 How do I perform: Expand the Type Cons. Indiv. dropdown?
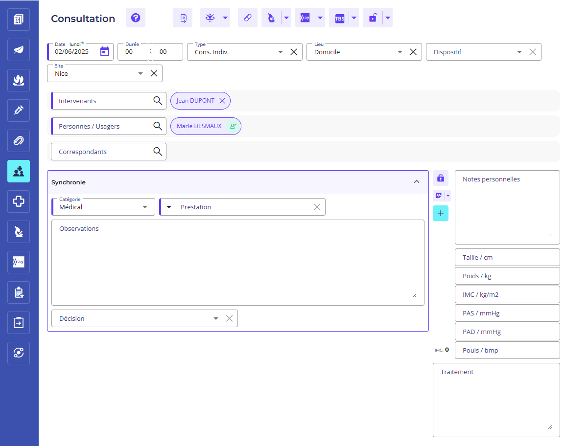[x=281, y=52]
